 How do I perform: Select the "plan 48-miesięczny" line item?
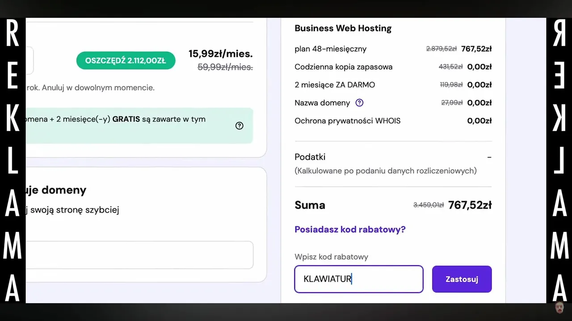[330, 49]
